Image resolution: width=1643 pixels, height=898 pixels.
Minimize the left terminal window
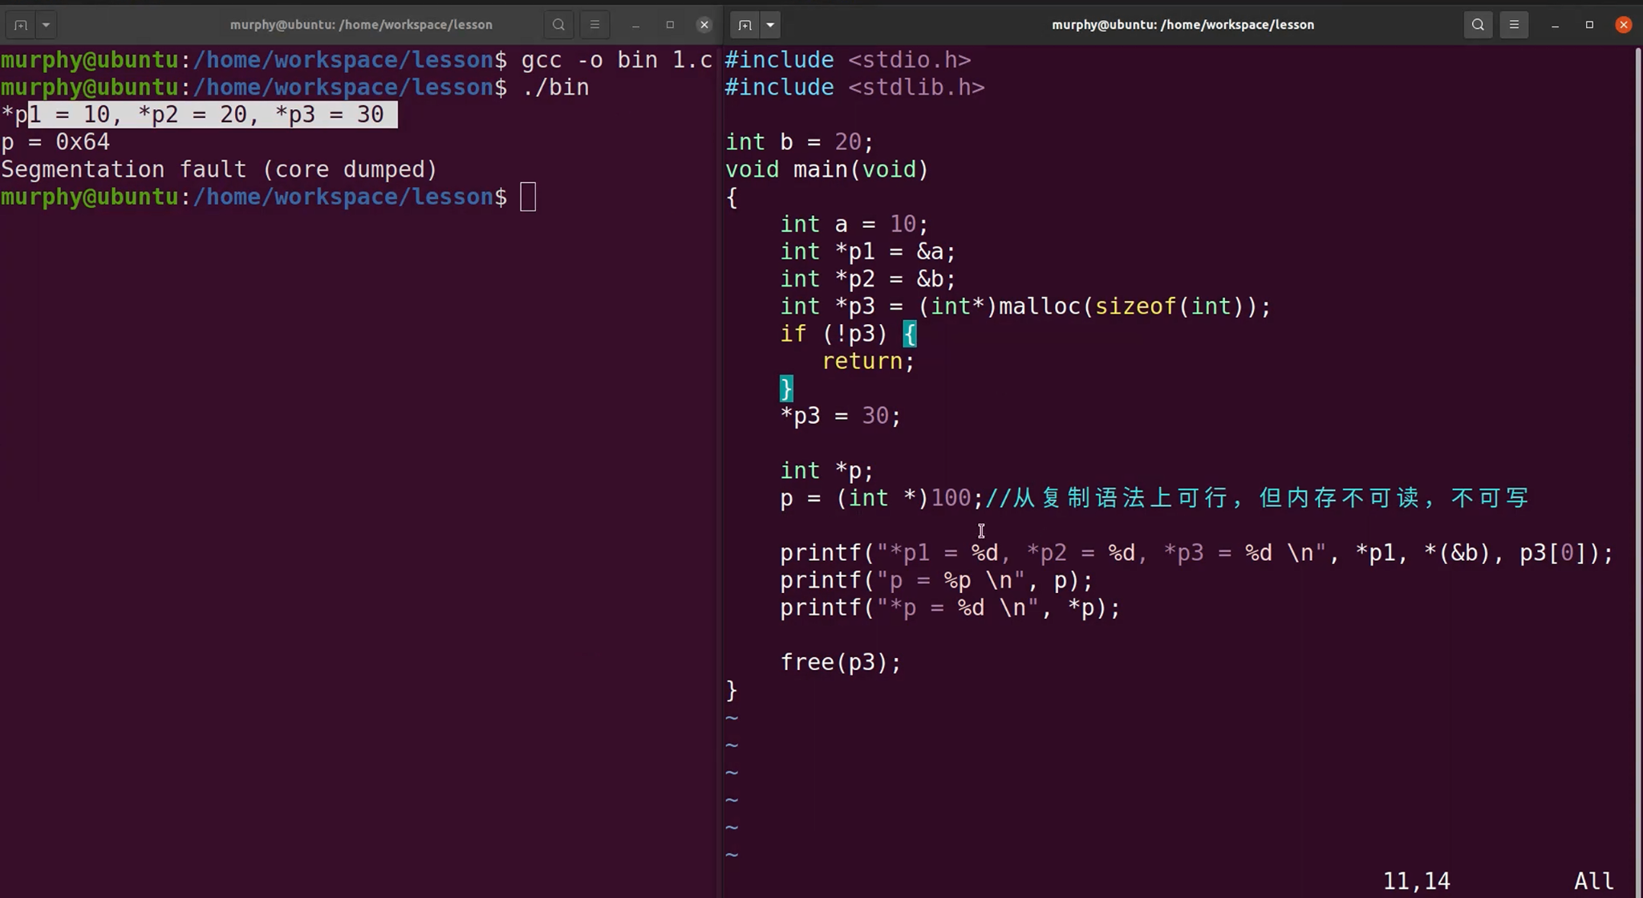coord(635,25)
